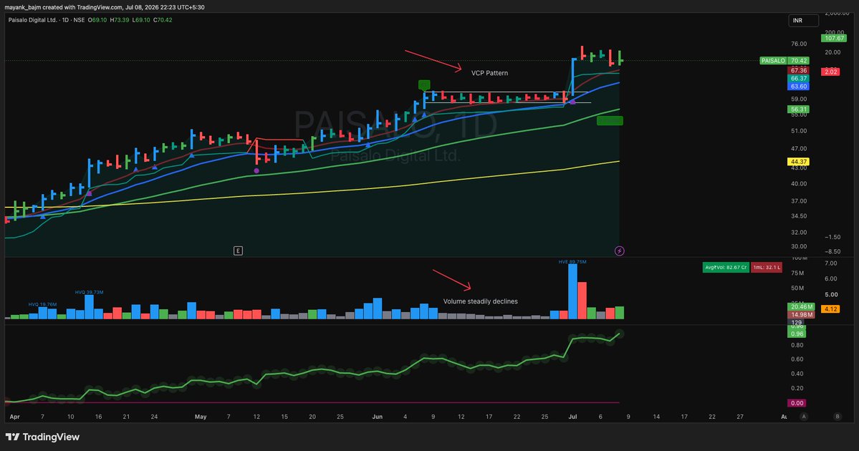
Task: Click the blue 63.60 moving average label
Action: (799, 87)
